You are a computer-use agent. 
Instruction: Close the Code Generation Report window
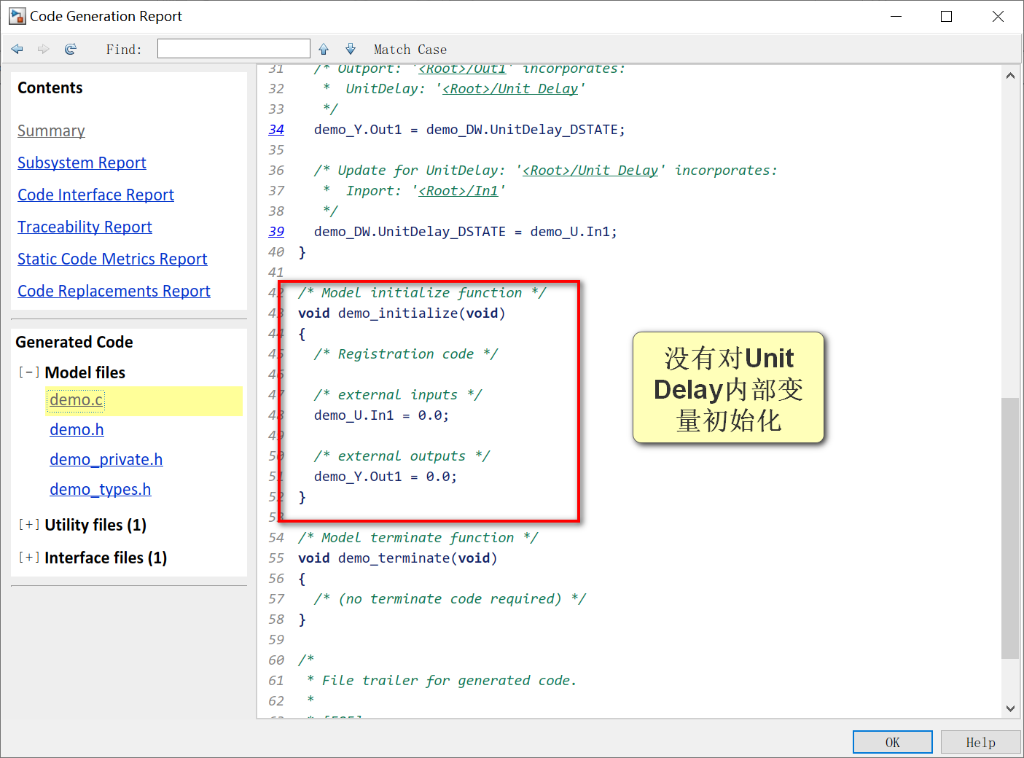pyautogui.click(x=998, y=16)
